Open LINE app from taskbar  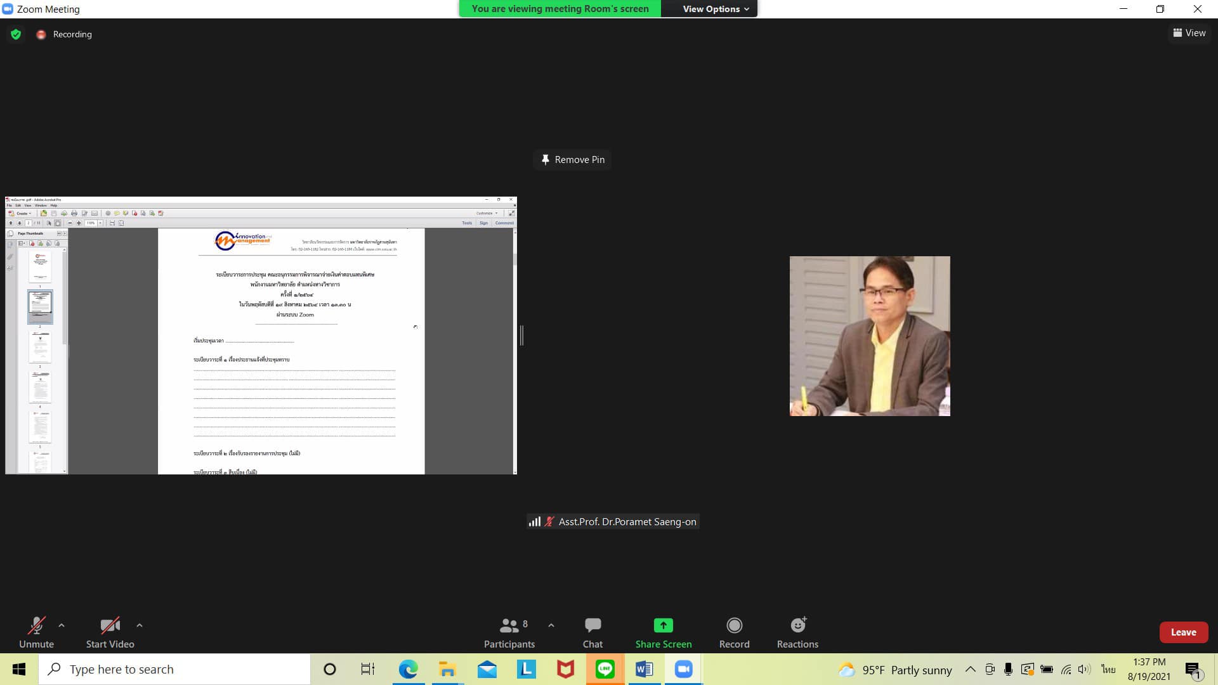(x=605, y=669)
